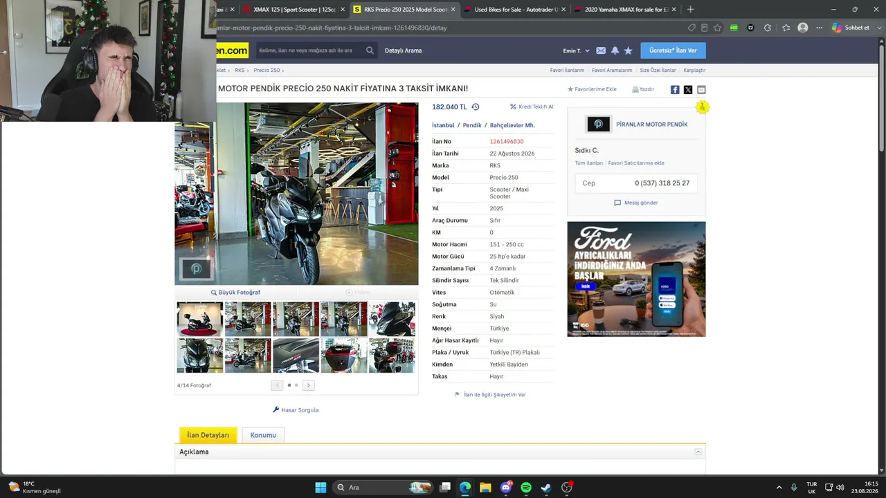Open the notifications bell icon
Image resolution: width=886 pixels, height=498 pixels.
point(615,50)
